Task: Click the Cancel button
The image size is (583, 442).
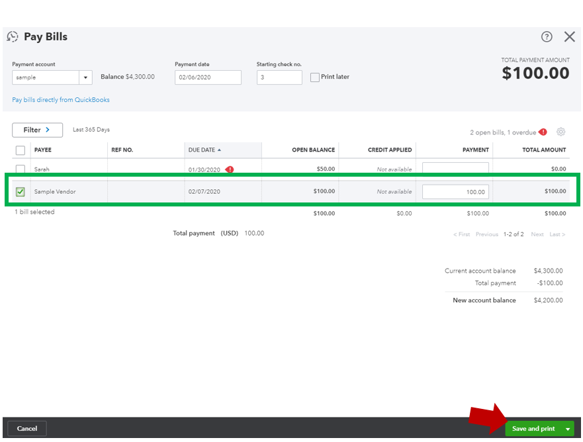Action: (x=26, y=429)
